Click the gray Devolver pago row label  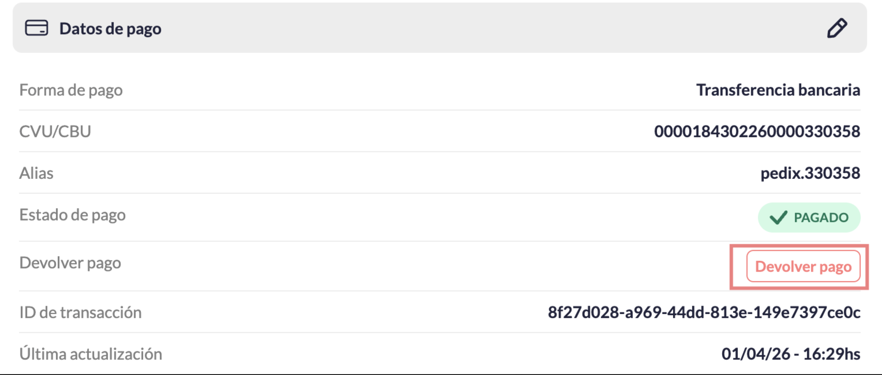tap(70, 263)
